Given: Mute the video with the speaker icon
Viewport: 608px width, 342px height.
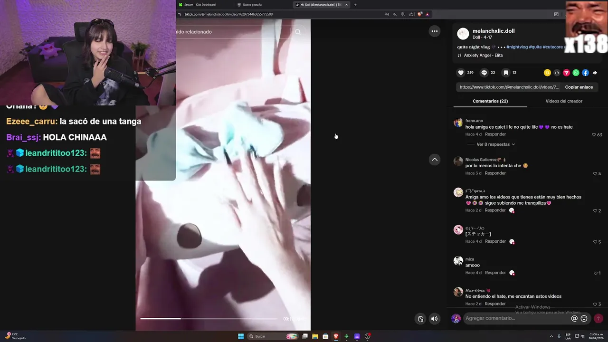Looking at the screenshot, I should (x=434, y=319).
